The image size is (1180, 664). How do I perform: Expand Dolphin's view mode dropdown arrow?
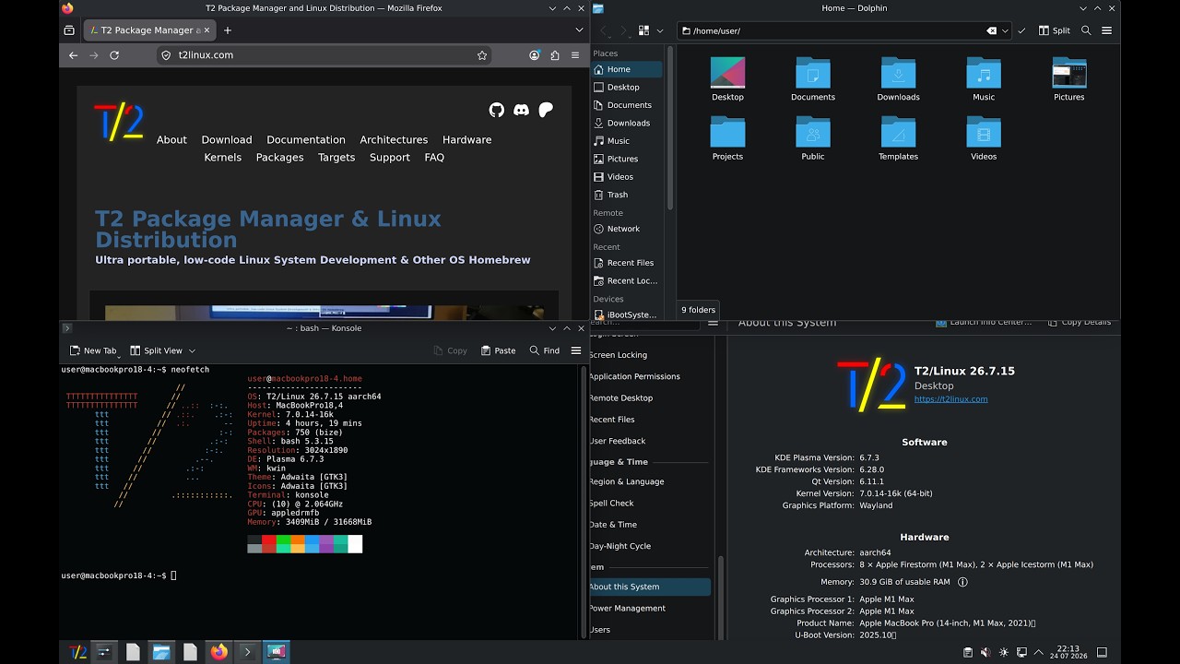(660, 30)
